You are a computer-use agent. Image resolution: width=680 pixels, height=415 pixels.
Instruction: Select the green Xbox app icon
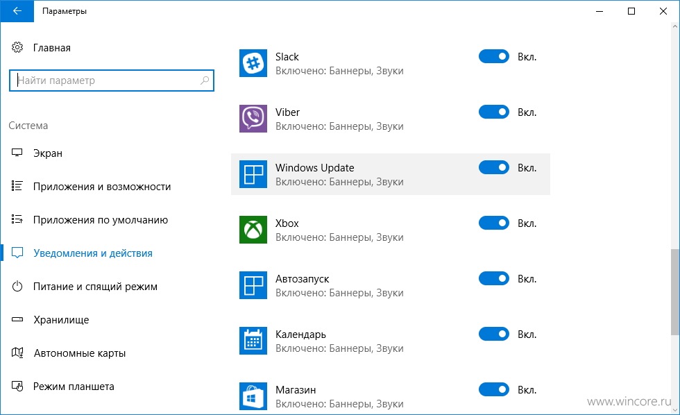253,230
